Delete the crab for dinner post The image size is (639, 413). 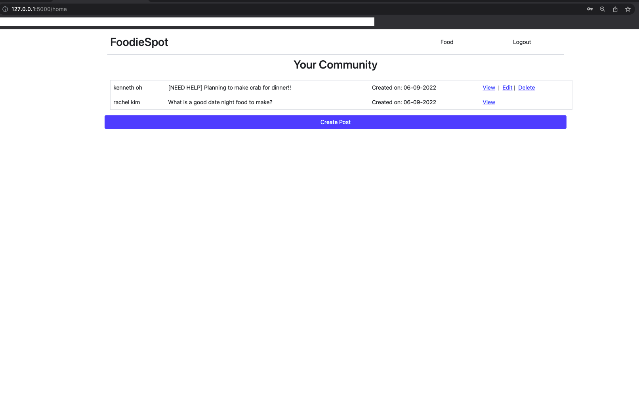tap(526, 88)
